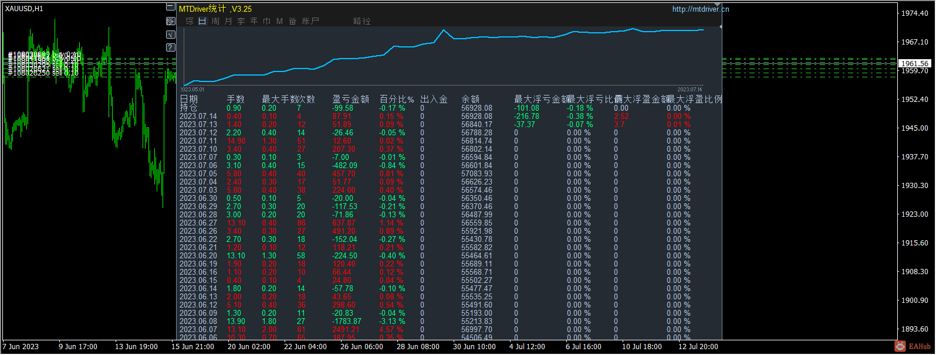Click the 出入金 column header
Image resolution: width=936 pixels, height=355 pixels.
coord(434,100)
